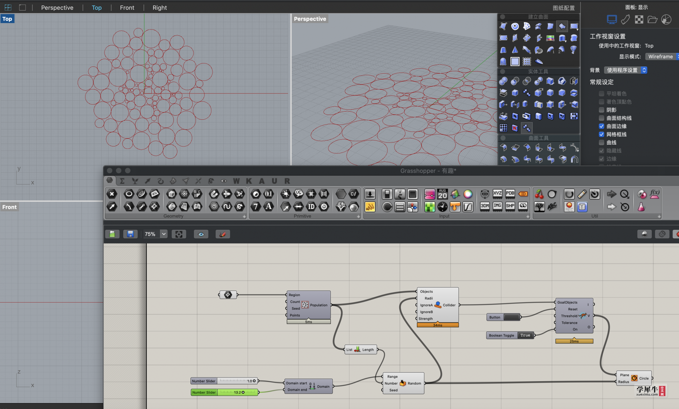The width and height of the screenshot is (679, 409).
Task: Open the 75% zoom dropdown arrow
Action: click(x=164, y=234)
